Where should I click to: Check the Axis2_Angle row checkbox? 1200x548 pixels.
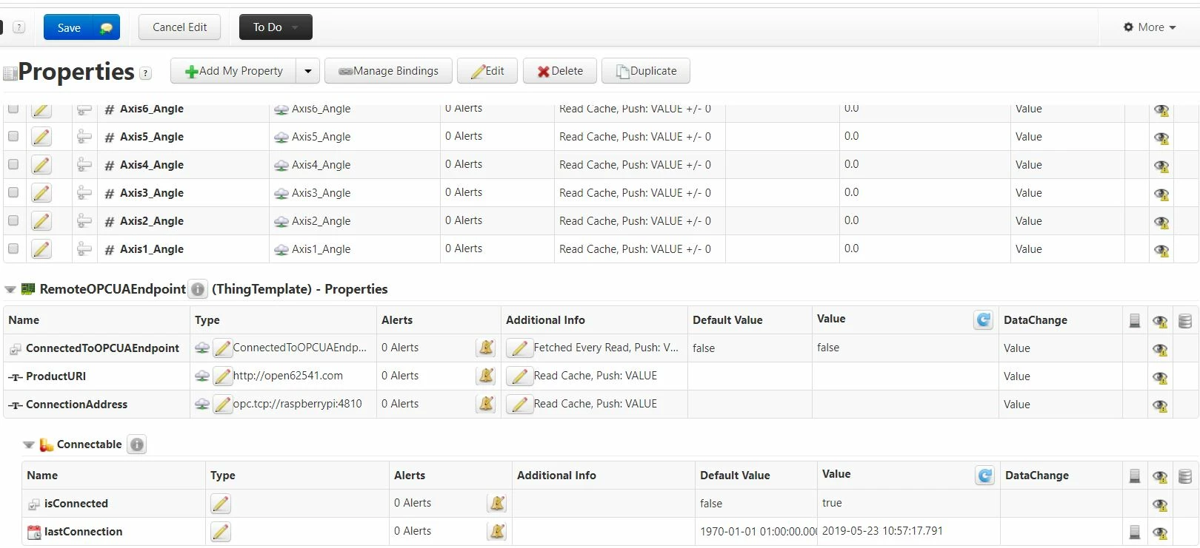click(13, 220)
